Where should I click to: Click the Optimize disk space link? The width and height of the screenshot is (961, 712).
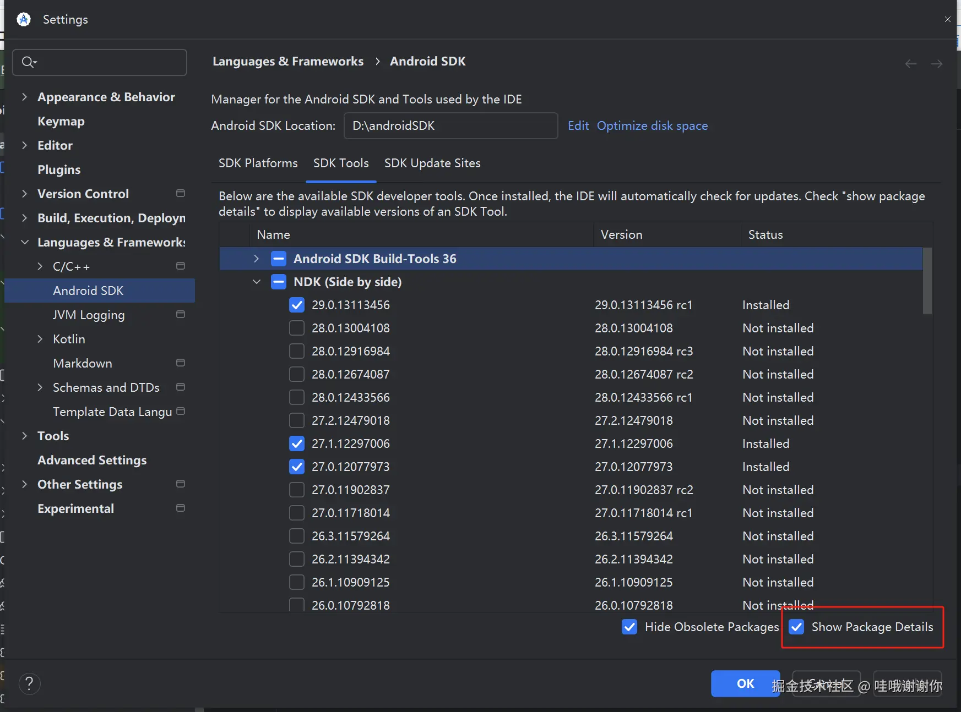[652, 126]
